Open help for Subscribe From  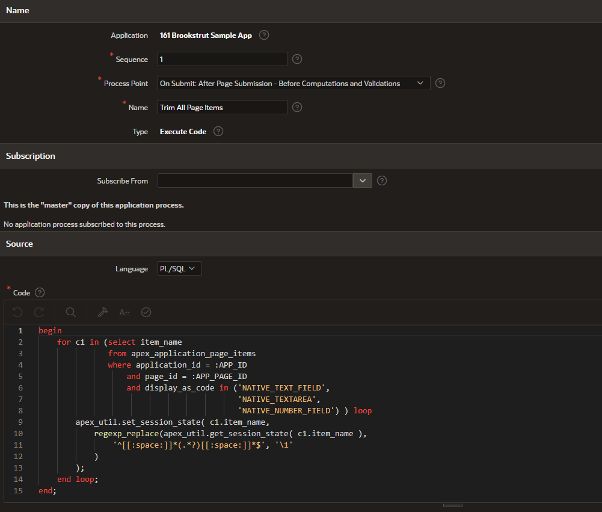(382, 180)
